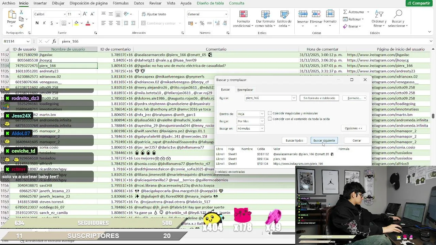The image size is (436, 245).
Task: Click the Copy icon in Portapapeles
Action: (21, 19)
